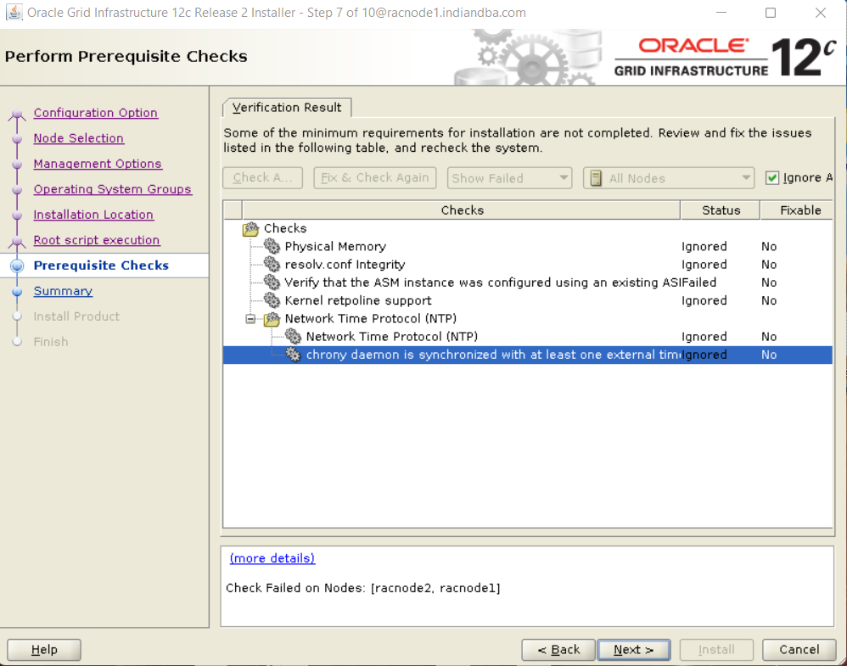Click the Install Product step label
Image resolution: width=847 pixels, height=666 pixels.
76,316
